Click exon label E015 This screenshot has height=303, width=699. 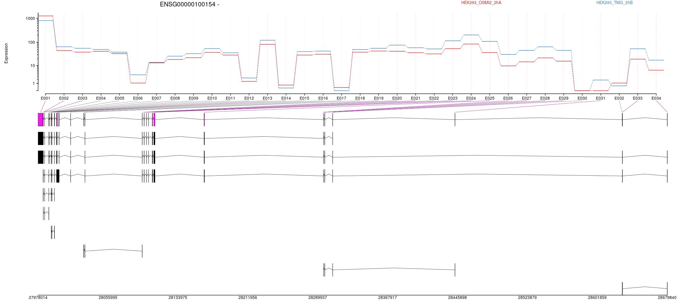coord(304,98)
